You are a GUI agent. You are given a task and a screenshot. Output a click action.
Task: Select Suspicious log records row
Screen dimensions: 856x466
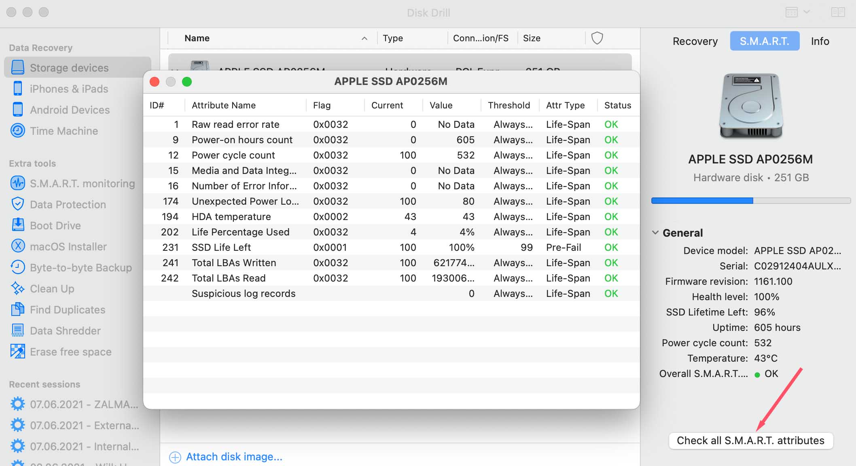[x=391, y=293]
